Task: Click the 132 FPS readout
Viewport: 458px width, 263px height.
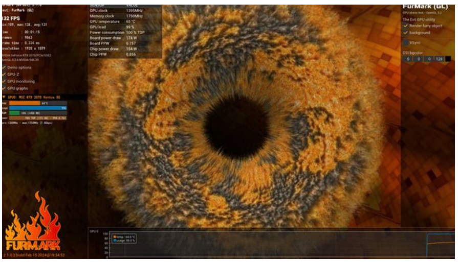Action: tap(11, 18)
